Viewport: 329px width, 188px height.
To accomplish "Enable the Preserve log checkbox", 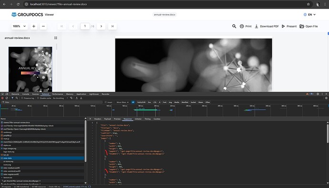I will [x=22, y=98].
